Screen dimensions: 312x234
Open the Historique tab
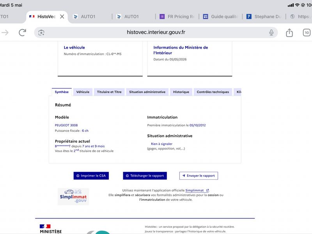[x=181, y=92]
